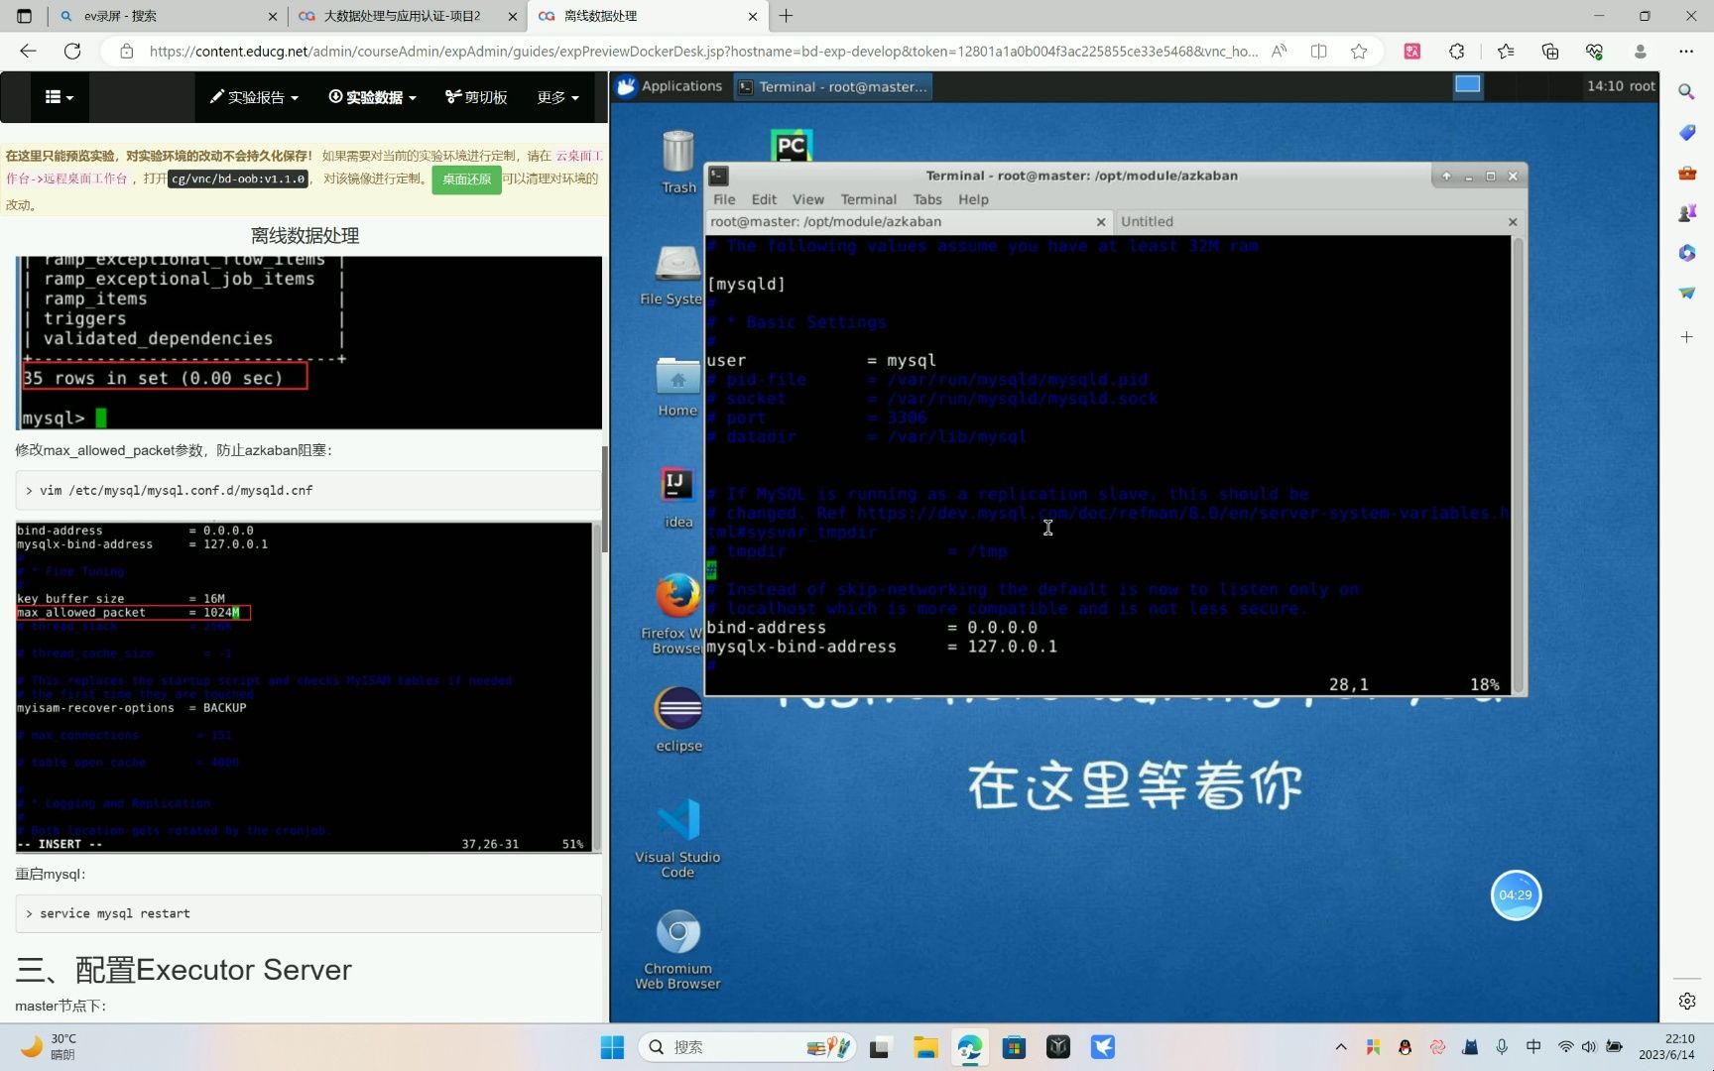Open the Home folder desktop icon
This screenshot has height=1071, width=1714.
[x=677, y=387]
